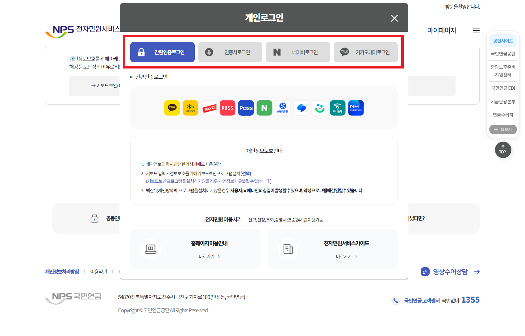
Task: Click the NPS 전자민원서비스 logo
Action: (x=82, y=31)
